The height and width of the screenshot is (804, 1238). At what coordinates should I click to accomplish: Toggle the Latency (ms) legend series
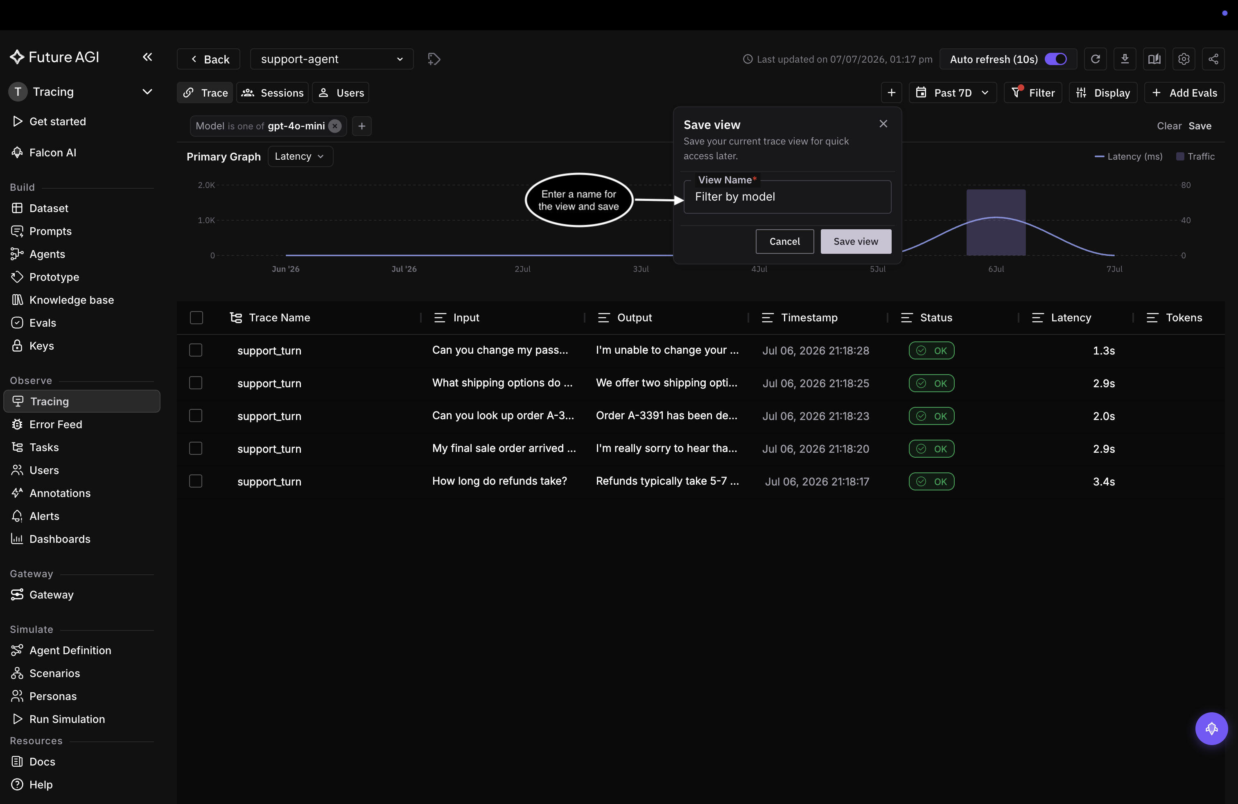pyautogui.click(x=1128, y=156)
